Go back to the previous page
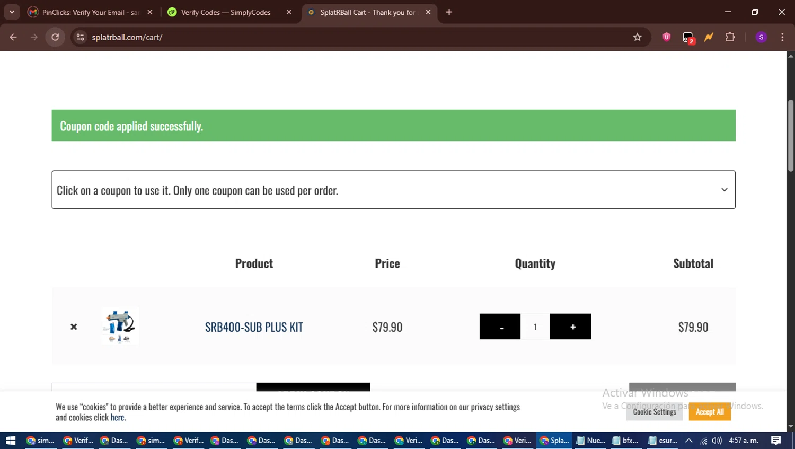This screenshot has height=449, width=795. pos(13,37)
